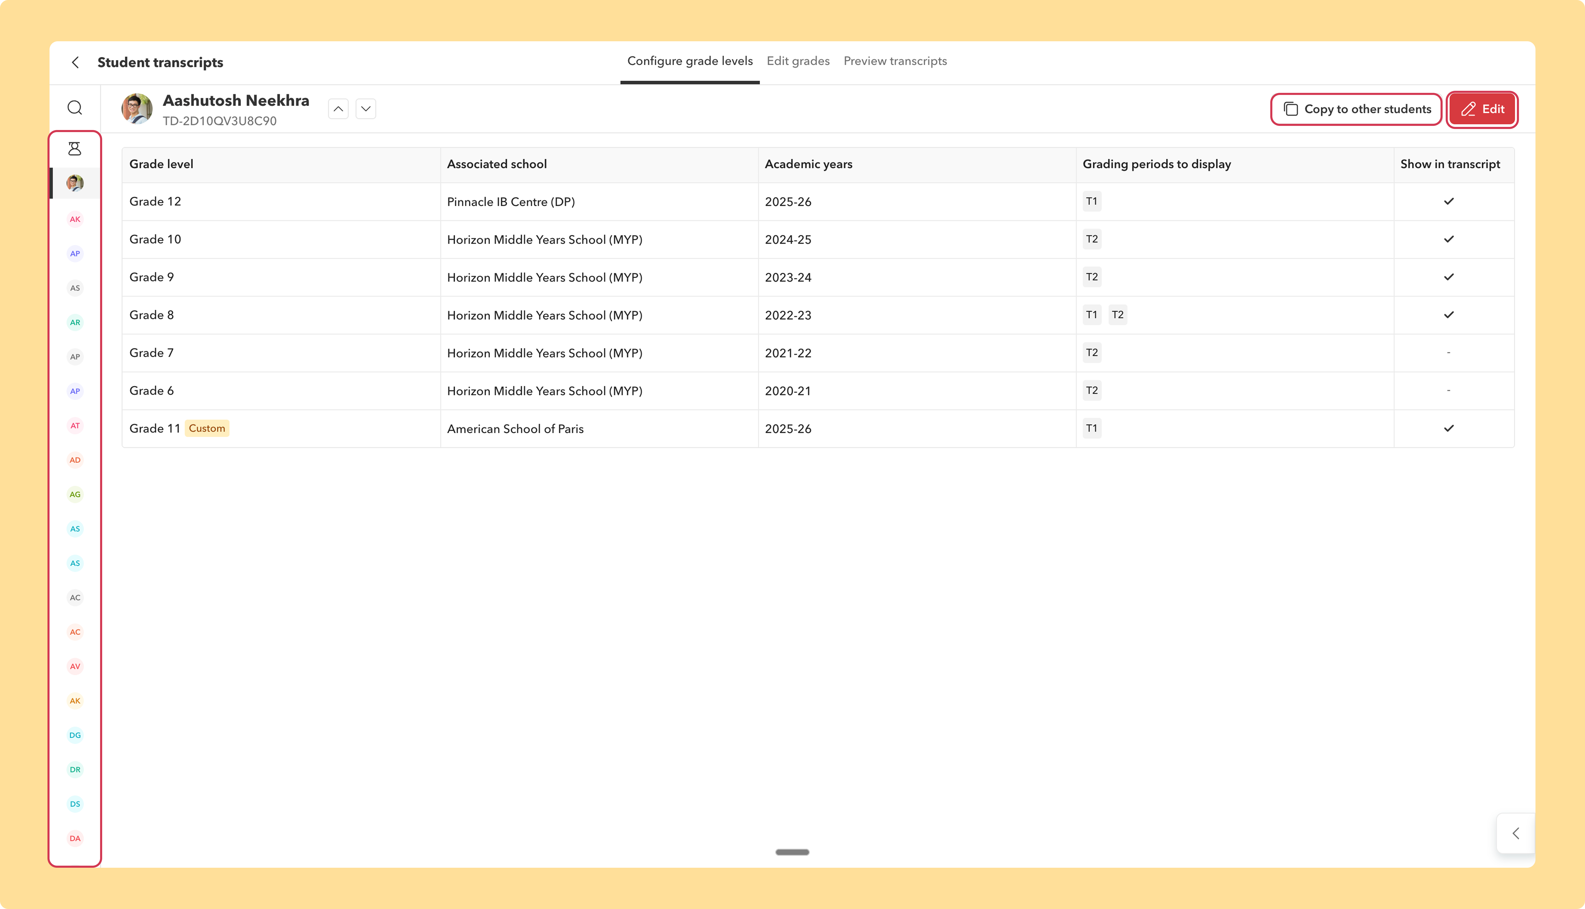
Task: Select the pink AK student avatar
Action: coord(75,219)
